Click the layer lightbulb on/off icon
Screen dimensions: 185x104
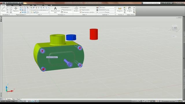pyautogui.click(x=31, y=12)
